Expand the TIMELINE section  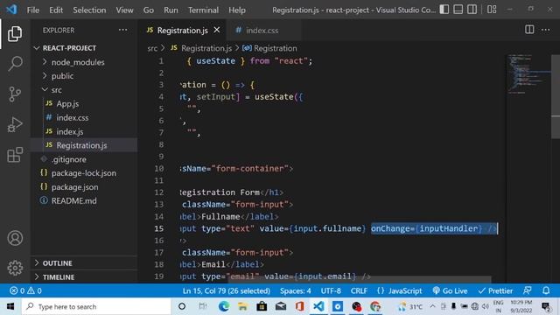pos(84,276)
